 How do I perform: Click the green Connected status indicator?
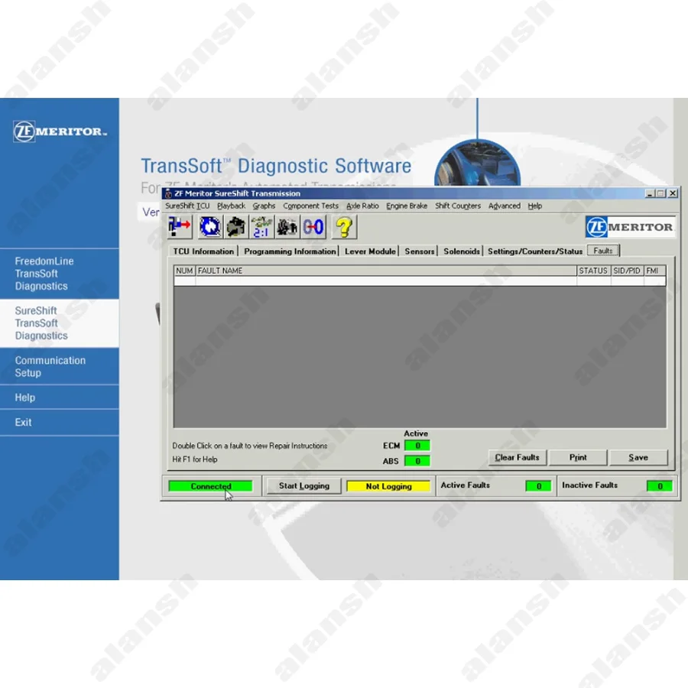[211, 486]
